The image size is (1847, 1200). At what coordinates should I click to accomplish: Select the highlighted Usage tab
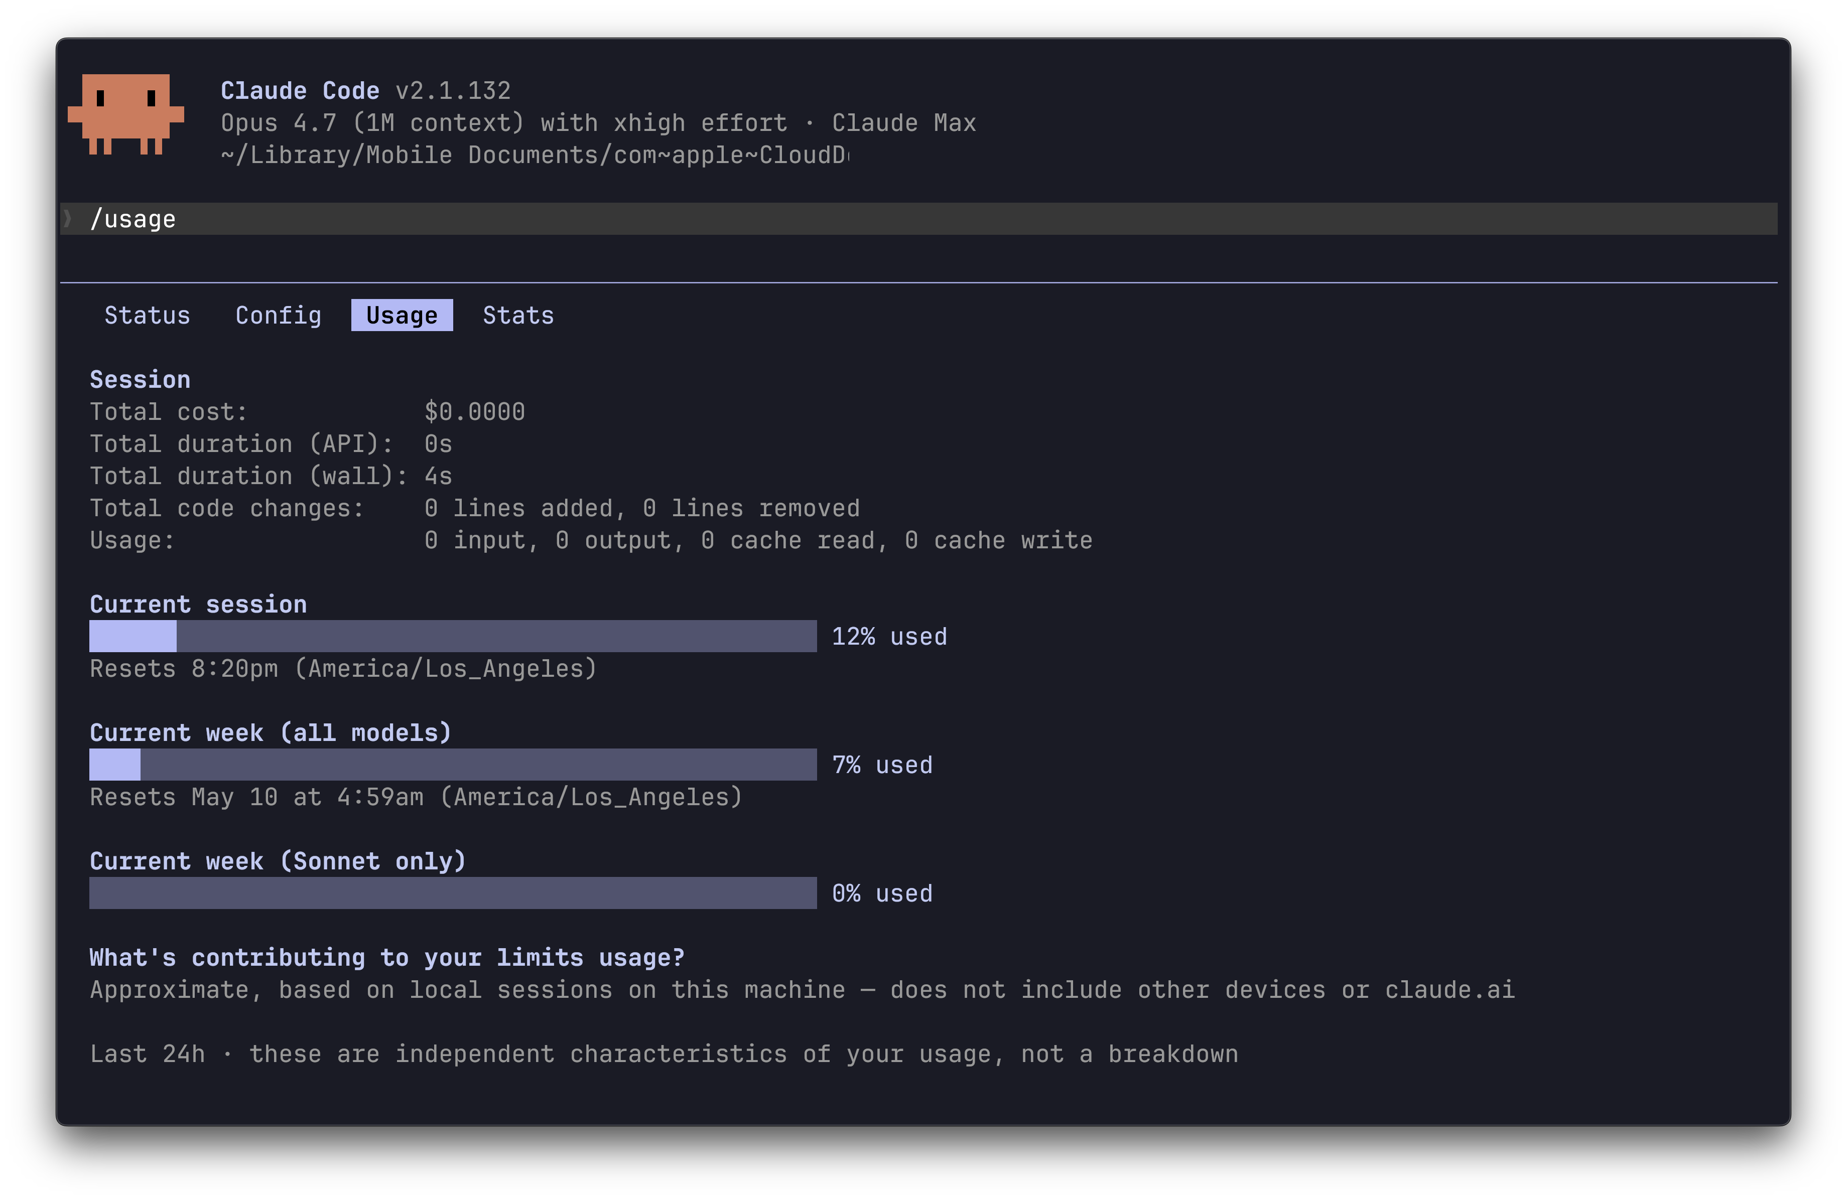(402, 315)
